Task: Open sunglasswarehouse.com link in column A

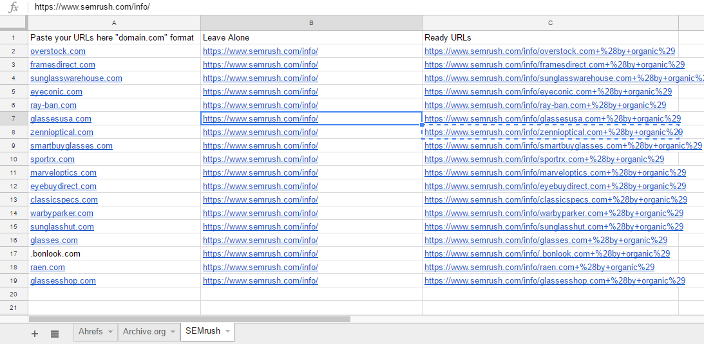Action: (77, 78)
